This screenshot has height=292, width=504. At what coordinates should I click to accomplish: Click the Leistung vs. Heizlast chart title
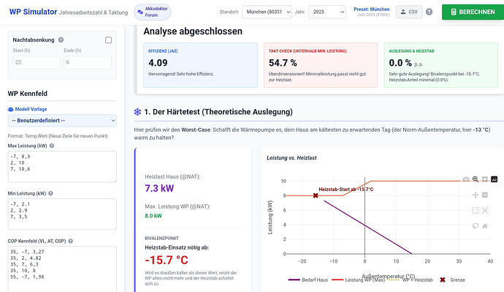[291, 158]
